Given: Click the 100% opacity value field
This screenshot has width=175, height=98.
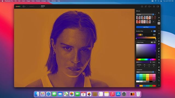Looking at the screenshot, I should (154, 62).
